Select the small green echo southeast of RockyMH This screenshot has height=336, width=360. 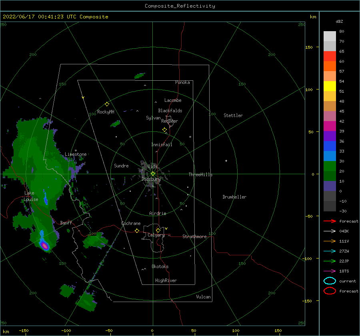[x=116, y=123]
